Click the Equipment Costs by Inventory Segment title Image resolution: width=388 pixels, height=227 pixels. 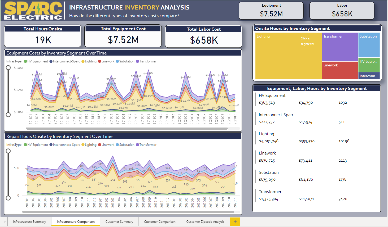pos(56,53)
